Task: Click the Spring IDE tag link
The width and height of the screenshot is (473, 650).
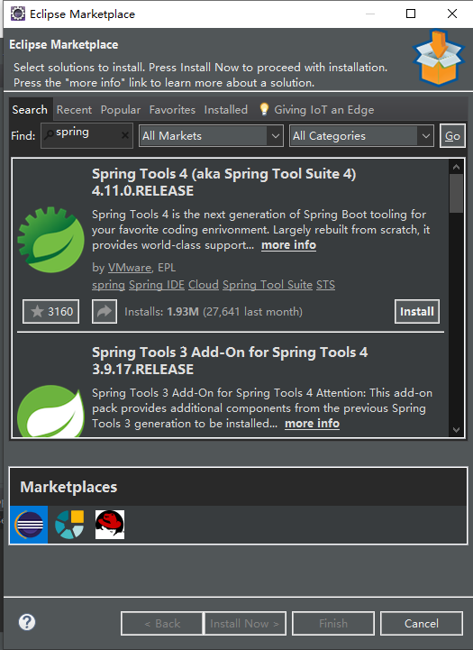Action: 157,285
